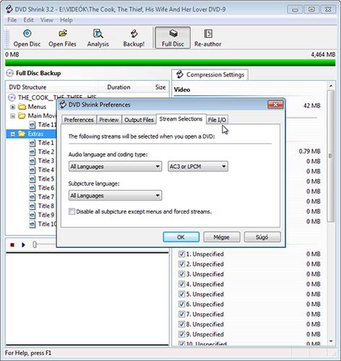The width and height of the screenshot is (341, 361).
Task: Uncheck subpicture stream 2. Unspecified
Action: 181,264
